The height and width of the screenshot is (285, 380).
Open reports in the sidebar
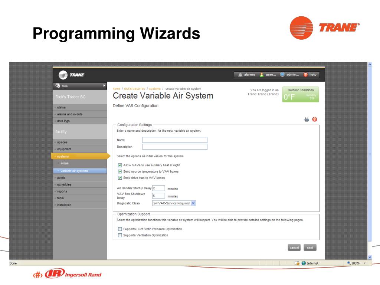point(80,191)
